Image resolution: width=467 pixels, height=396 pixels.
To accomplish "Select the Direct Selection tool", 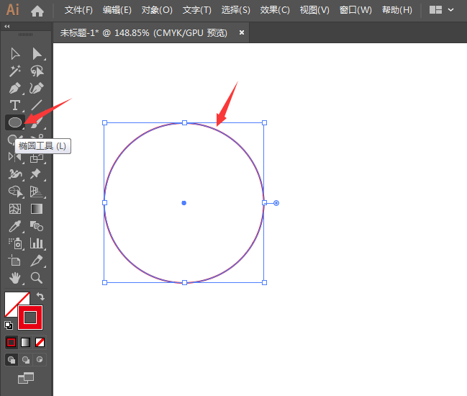I will point(37,54).
